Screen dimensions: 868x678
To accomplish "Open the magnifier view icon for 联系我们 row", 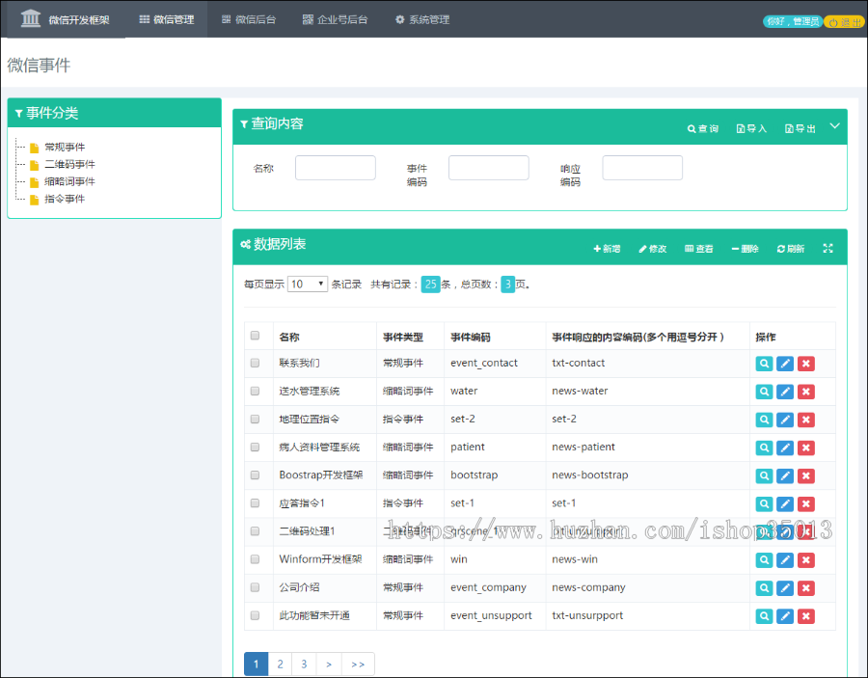I will coord(763,363).
